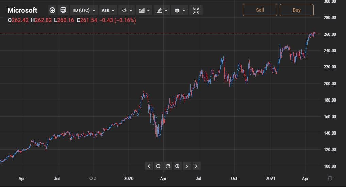Viewport: 346px width, 187px height.
Task: Click the reset chart refresh icon
Action: 168,166
